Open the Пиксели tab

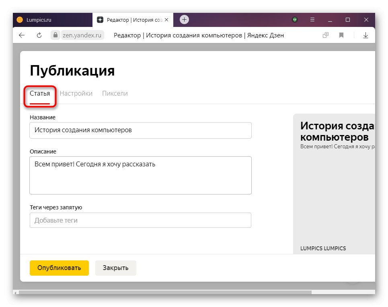tap(115, 93)
